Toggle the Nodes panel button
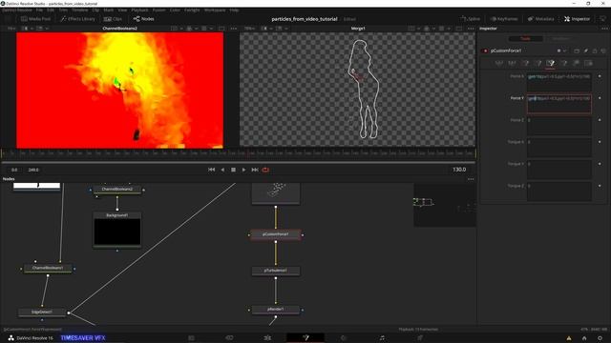Viewport: 611px width, 343px height. point(144,19)
